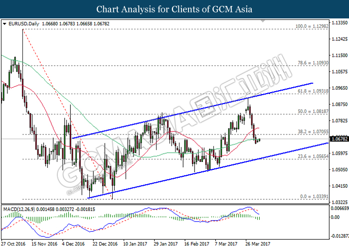
Task: Click the Fibonacci label 100.0 = 1.12982
Action: coord(312,26)
